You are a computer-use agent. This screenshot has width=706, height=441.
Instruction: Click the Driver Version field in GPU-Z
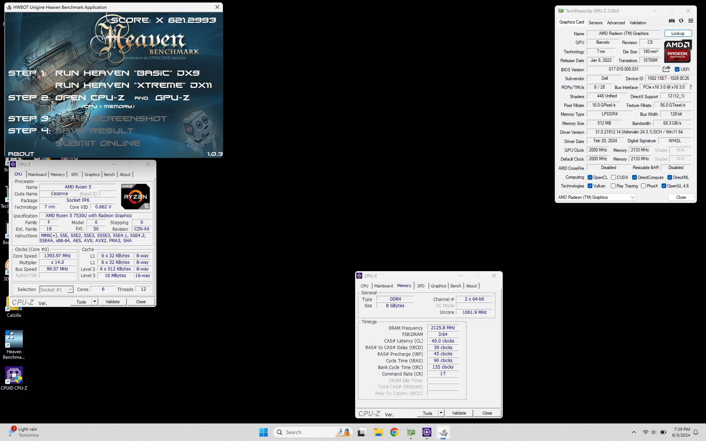[639, 132]
